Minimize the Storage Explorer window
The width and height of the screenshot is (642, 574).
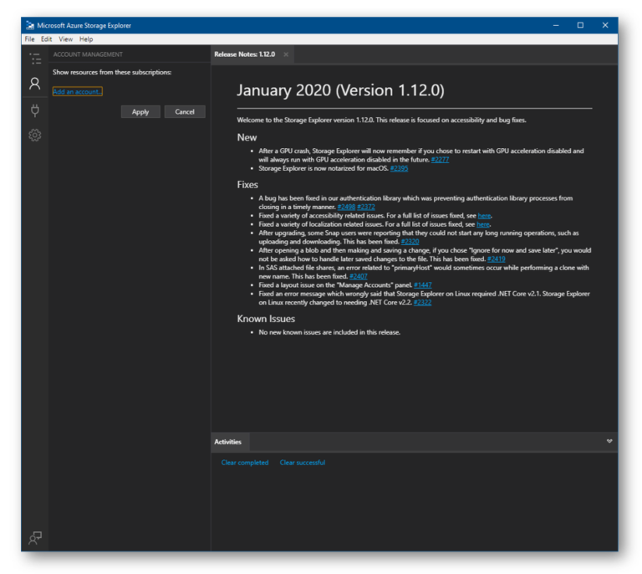pos(556,25)
